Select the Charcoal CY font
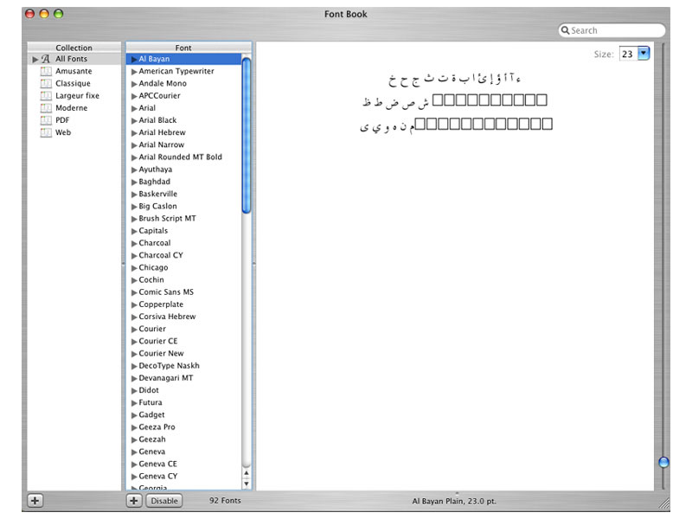This screenshot has width=692, height=519. click(x=161, y=255)
